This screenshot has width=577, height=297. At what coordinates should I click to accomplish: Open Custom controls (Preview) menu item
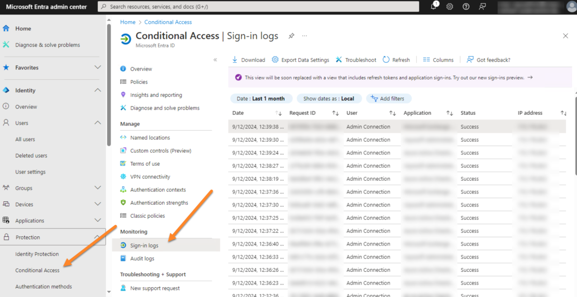161,150
